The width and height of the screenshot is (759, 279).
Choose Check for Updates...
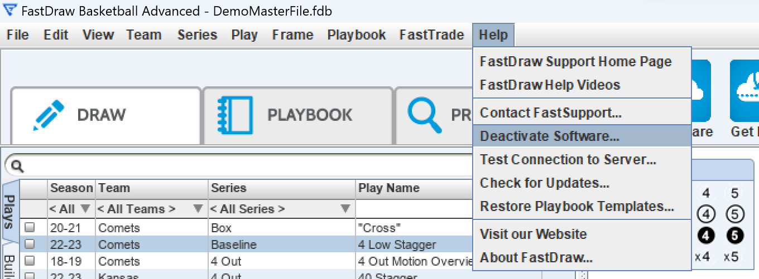click(582, 183)
